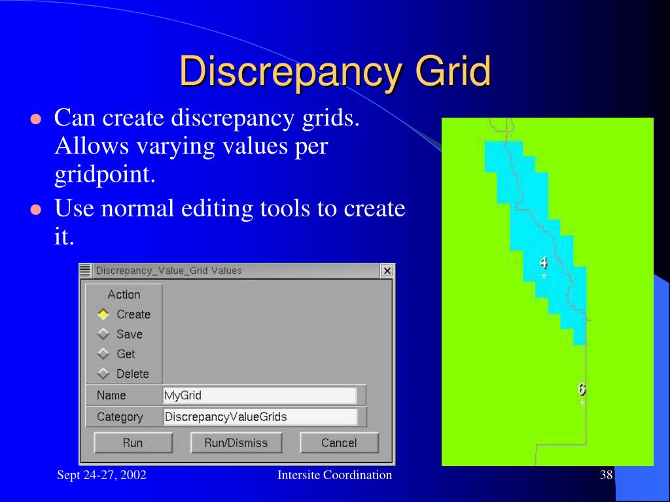Close the Discrepancy_Value_Grid Values dialog
This screenshot has height=502, width=670.
click(387, 271)
